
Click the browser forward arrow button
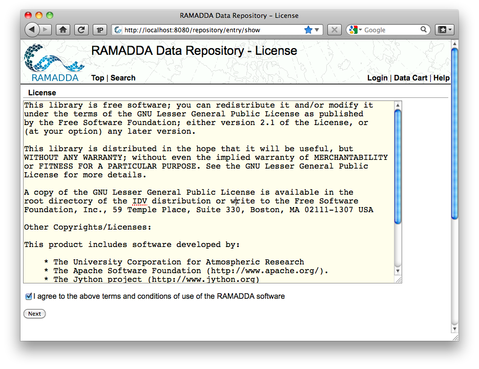pyautogui.click(x=46, y=30)
